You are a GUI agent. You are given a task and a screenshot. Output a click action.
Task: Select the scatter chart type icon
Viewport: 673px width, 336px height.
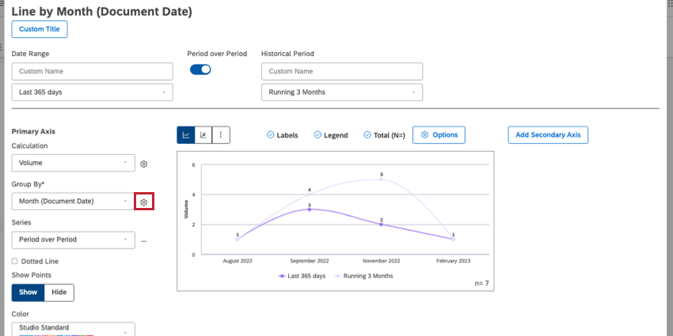pyautogui.click(x=203, y=135)
